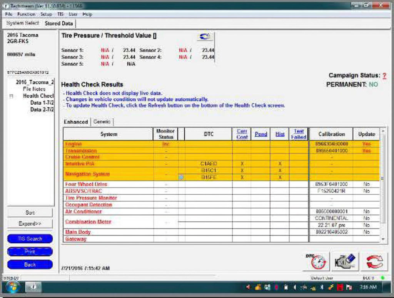Open the Occupant Detection system link
This screenshot has width=394, height=298.
coord(88,205)
